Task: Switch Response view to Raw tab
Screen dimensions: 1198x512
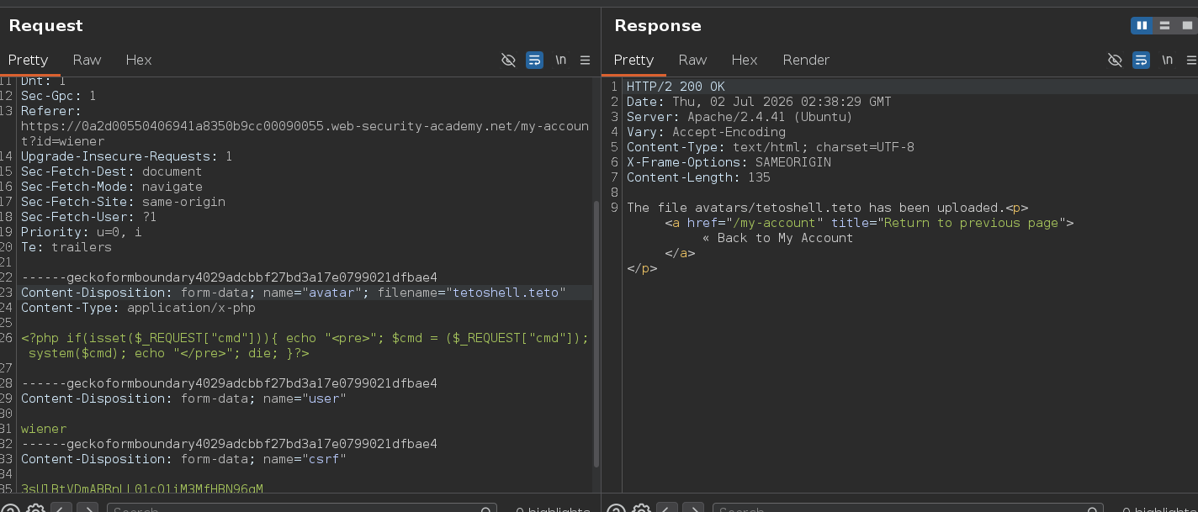Action: coord(692,60)
